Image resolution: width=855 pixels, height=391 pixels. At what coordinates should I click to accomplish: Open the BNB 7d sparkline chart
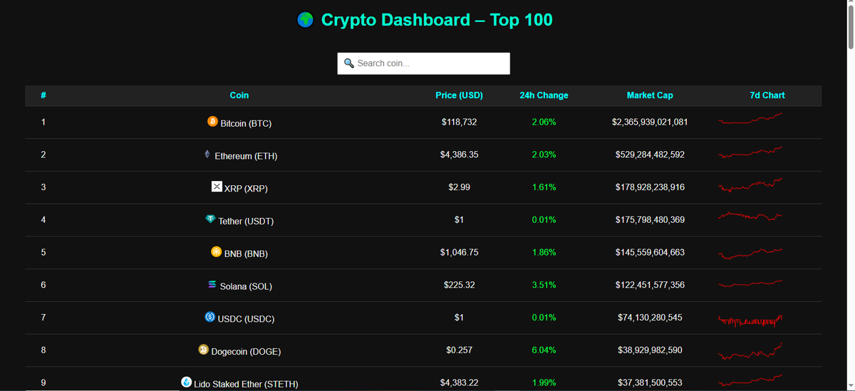(x=750, y=253)
